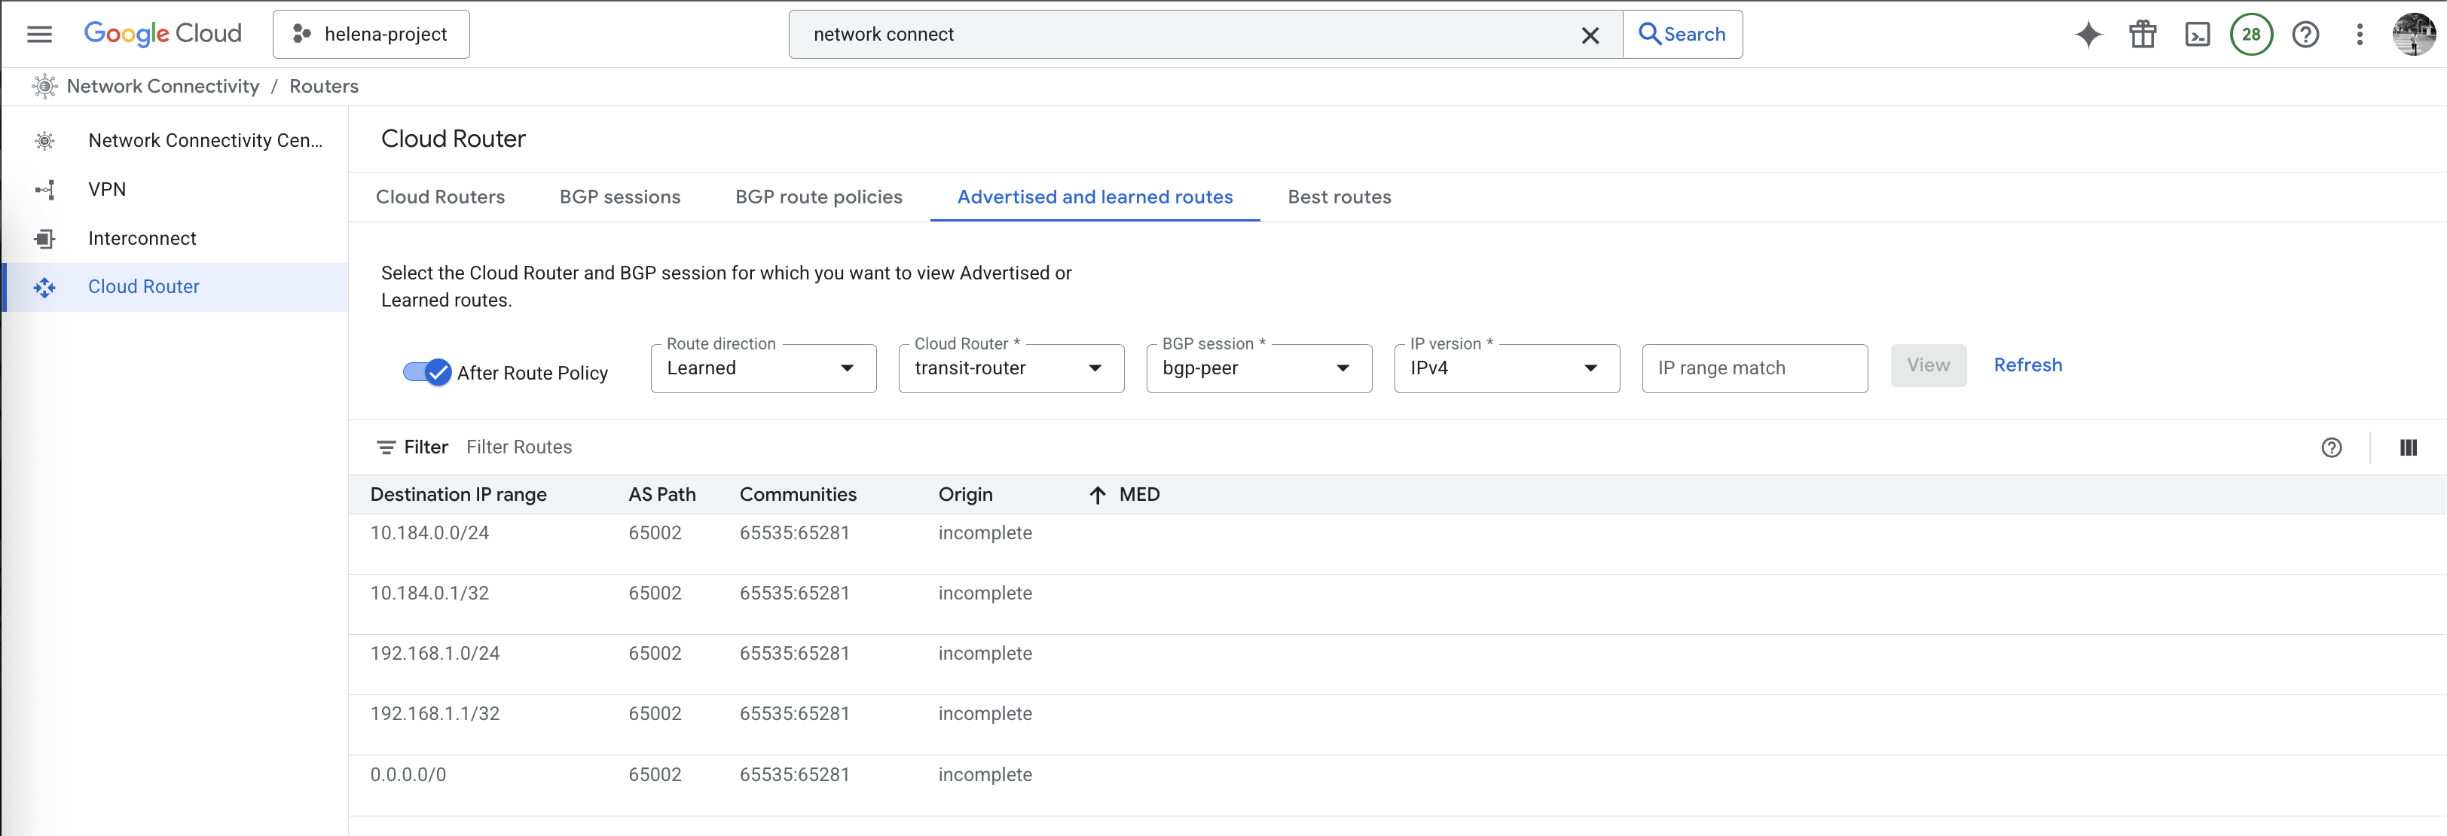Switch to the Best routes tab

(x=1339, y=197)
